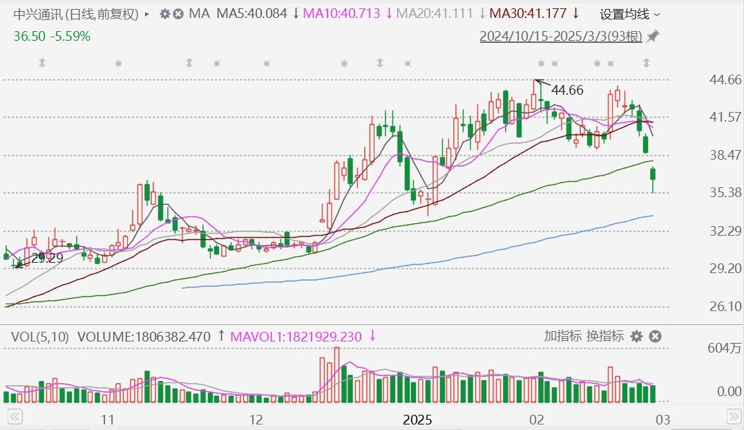Click the 604万 volume axis label

point(724,348)
